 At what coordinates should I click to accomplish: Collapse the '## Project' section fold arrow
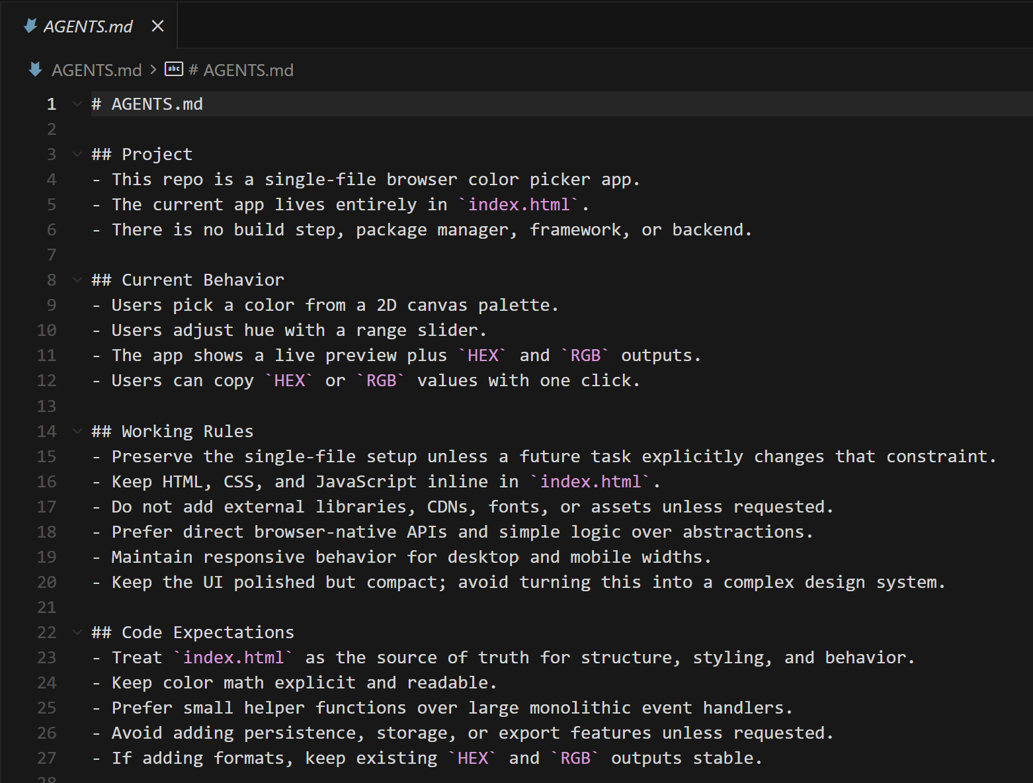click(x=77, y=154)
